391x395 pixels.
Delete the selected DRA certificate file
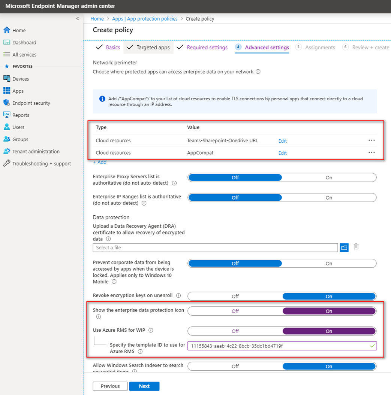click(x=356, y=247)
